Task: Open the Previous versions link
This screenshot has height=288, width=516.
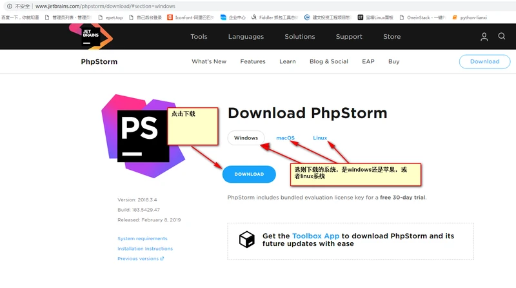Action: pyautogui.click(x=140, y=259)
